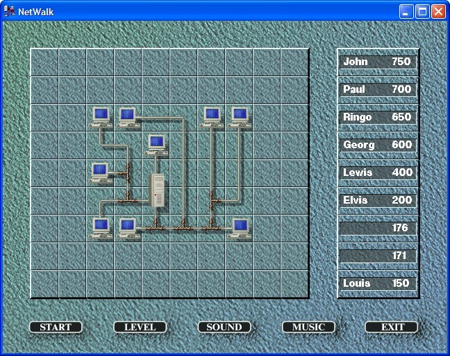
Task: Toggle game sound with the SOUND button
Action: 224,327
